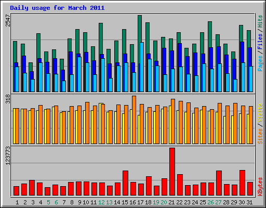
Task: Click the Hits legend label
Action: click(x=260, y=21)
